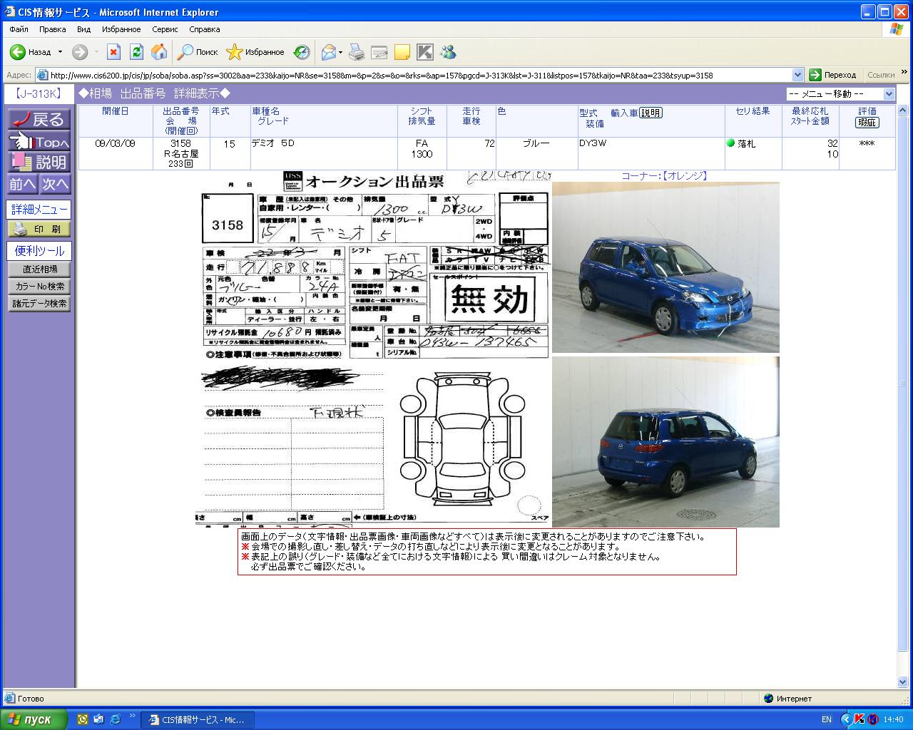Refresh the page with green arrows icon
This screenshot has height=730, width=913.
coord(136,52)
